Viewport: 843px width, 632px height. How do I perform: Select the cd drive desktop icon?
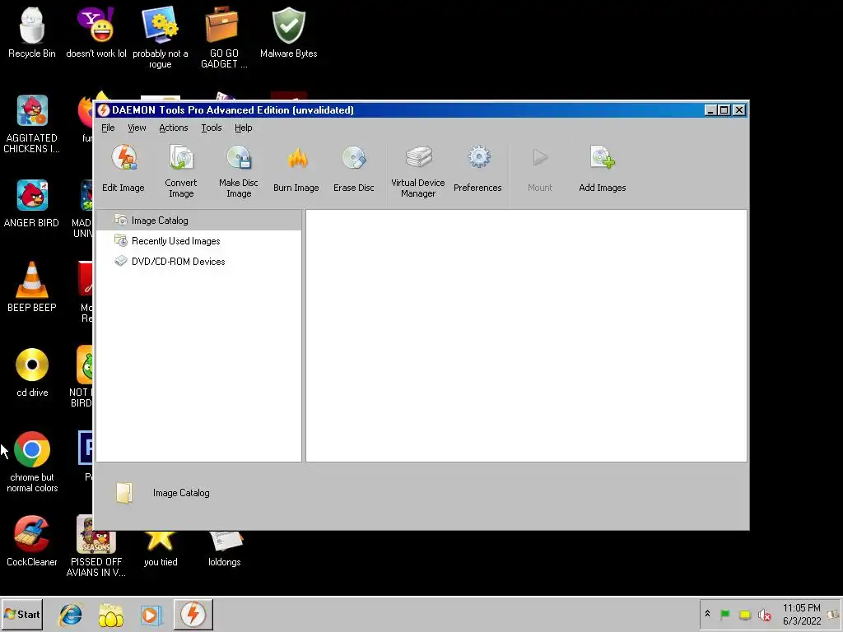click(x=32, y=372)
